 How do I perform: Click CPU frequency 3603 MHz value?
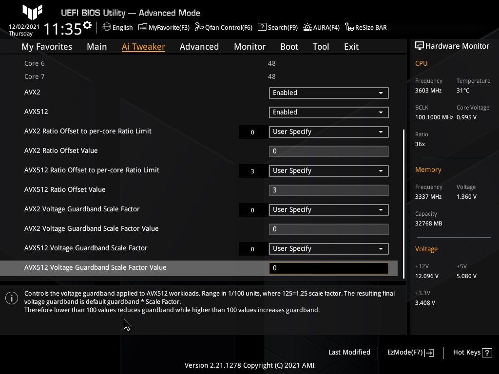pos(428,91)
